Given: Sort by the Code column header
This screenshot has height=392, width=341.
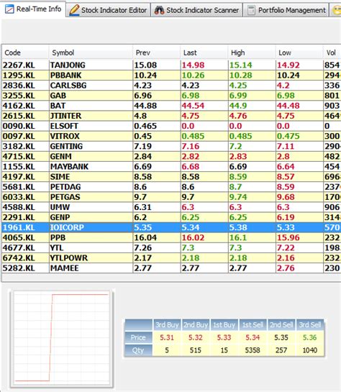Looking at the screenshot, I should pyautogui.click(x=25, y=53).
